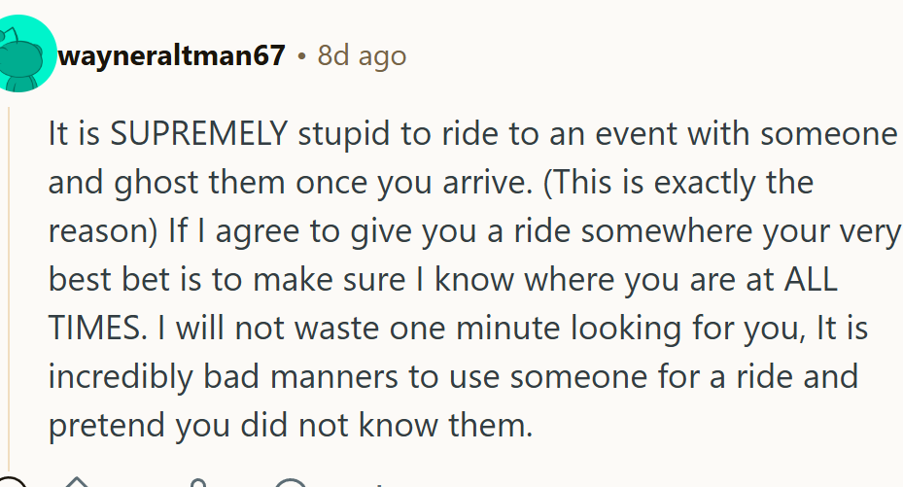Click the vertical thread line to collapse
This screenshot has width=903, height=487.
(x=10, y=292)
